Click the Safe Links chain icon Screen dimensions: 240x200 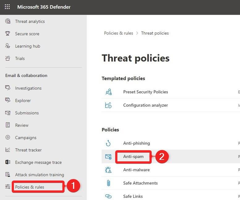click(x=108, y=196)
